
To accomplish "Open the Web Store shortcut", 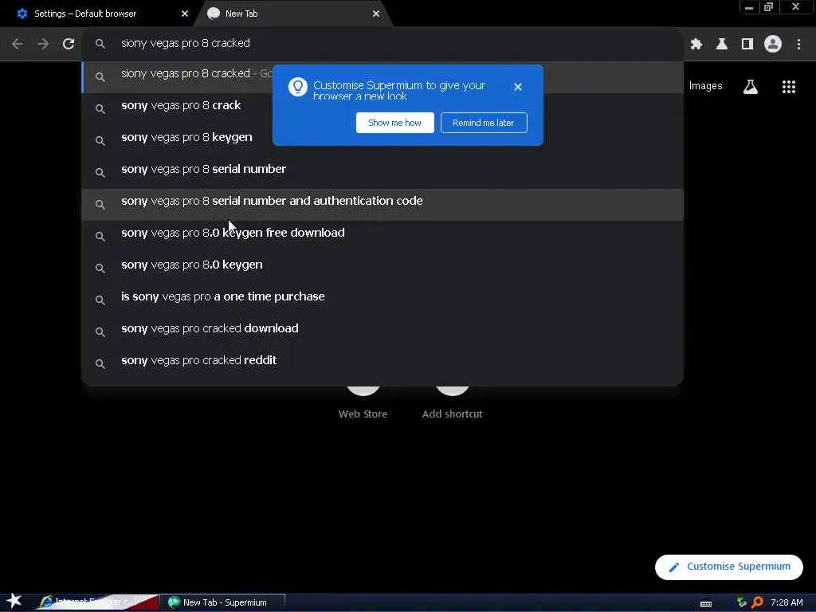I will [x=363, y=403].
